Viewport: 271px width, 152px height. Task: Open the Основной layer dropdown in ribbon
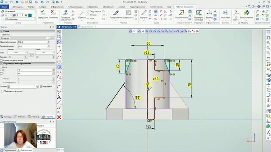click(x=20, y=11)
